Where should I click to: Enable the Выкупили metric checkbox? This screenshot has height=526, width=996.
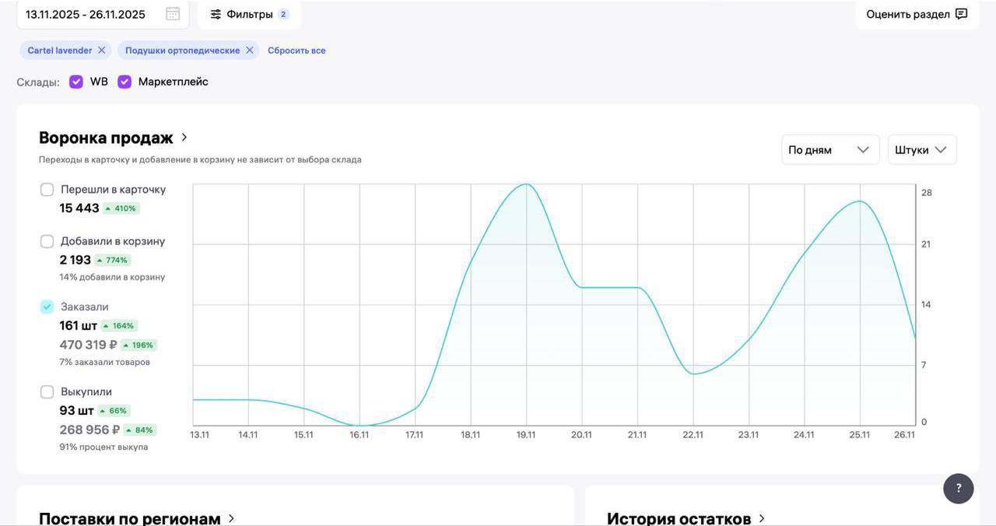pyautogui.click(x=47, y=392)
